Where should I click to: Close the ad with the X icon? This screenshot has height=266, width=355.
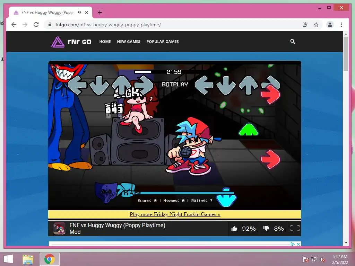(298, 244)
